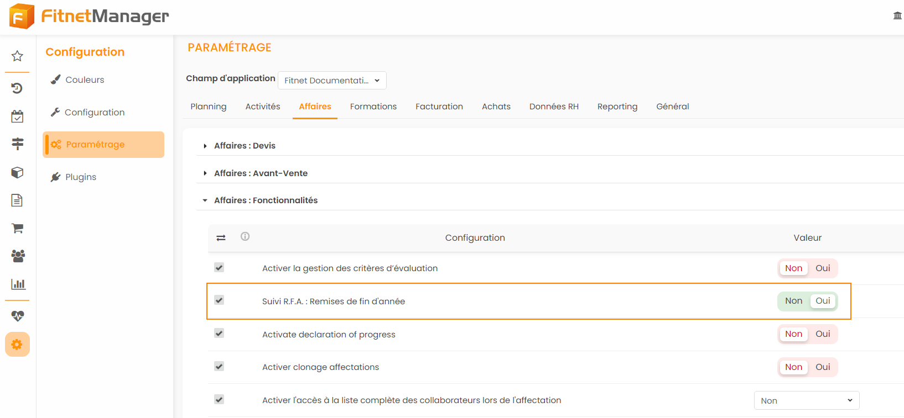904x418 pixels.
Task: Open collaborateurs list access dropdown set to Non
Action: tap(806, 401)
